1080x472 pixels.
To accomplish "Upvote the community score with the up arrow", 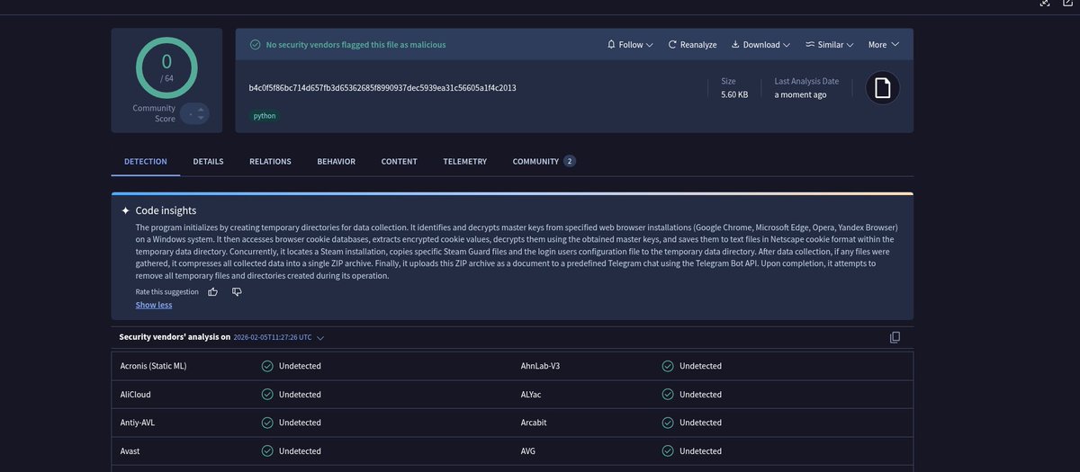I will [202, 110].
